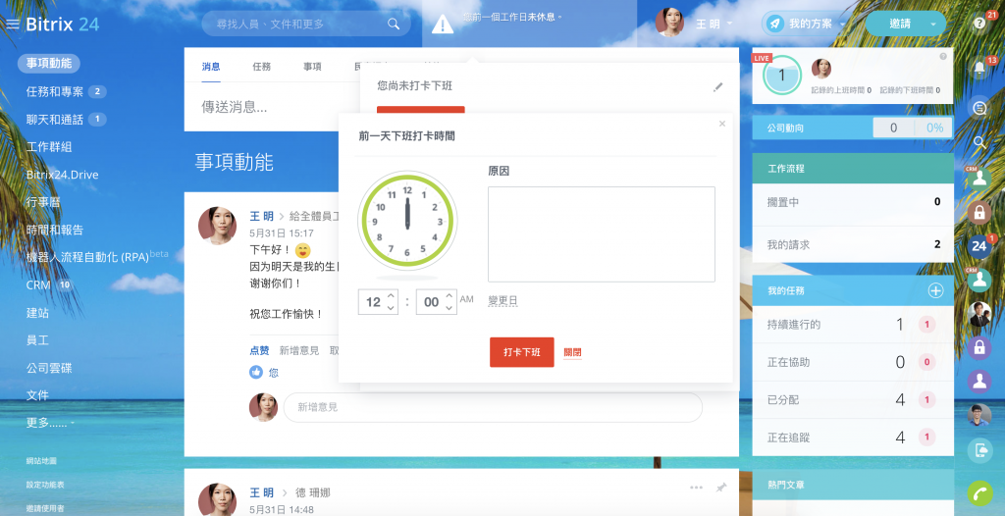Open notifications bell with badge 13
This screenshot has width=1005, height=516.
click(979, 70)
